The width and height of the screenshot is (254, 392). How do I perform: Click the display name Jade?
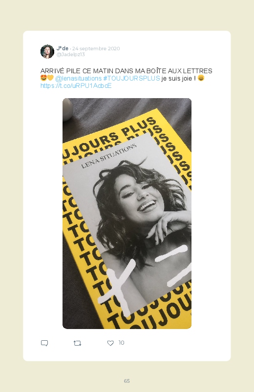(63, 48)
